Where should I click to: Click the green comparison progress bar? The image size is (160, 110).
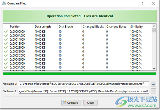(x=80, y=74)
